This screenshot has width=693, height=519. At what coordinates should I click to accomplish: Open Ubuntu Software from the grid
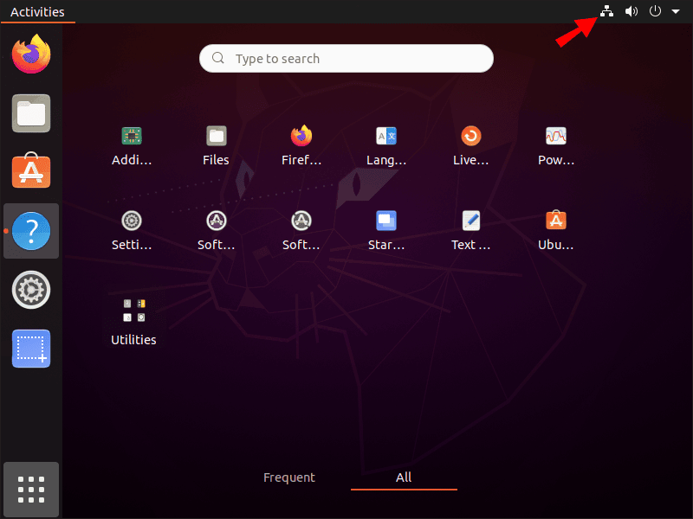pyautogui.click(x=555, y=220)
